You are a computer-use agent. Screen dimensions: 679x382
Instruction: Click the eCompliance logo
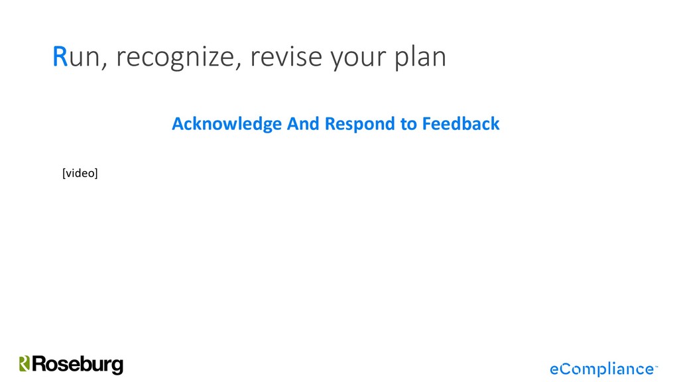pos(602,368)
